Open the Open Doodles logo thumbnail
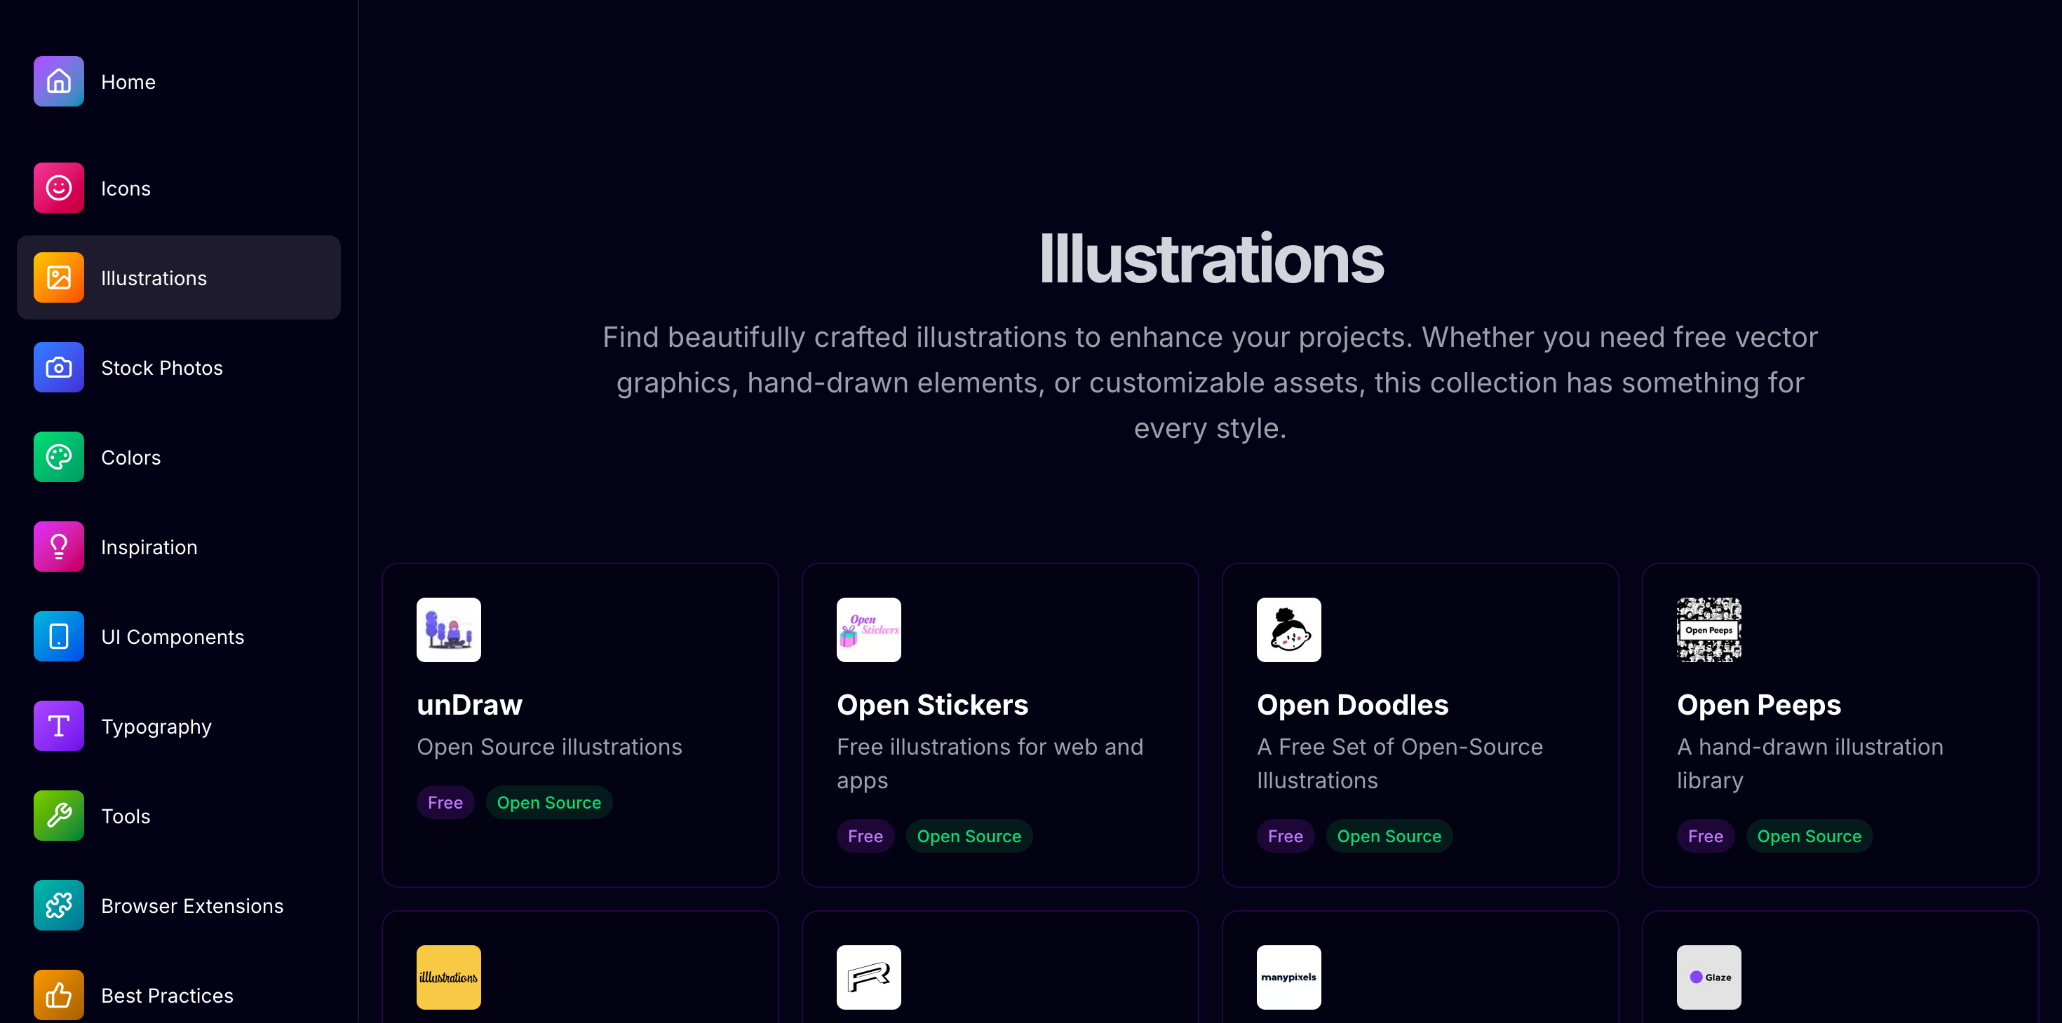This screenshot has height=1023, width=2062. tap(1289, 629)
